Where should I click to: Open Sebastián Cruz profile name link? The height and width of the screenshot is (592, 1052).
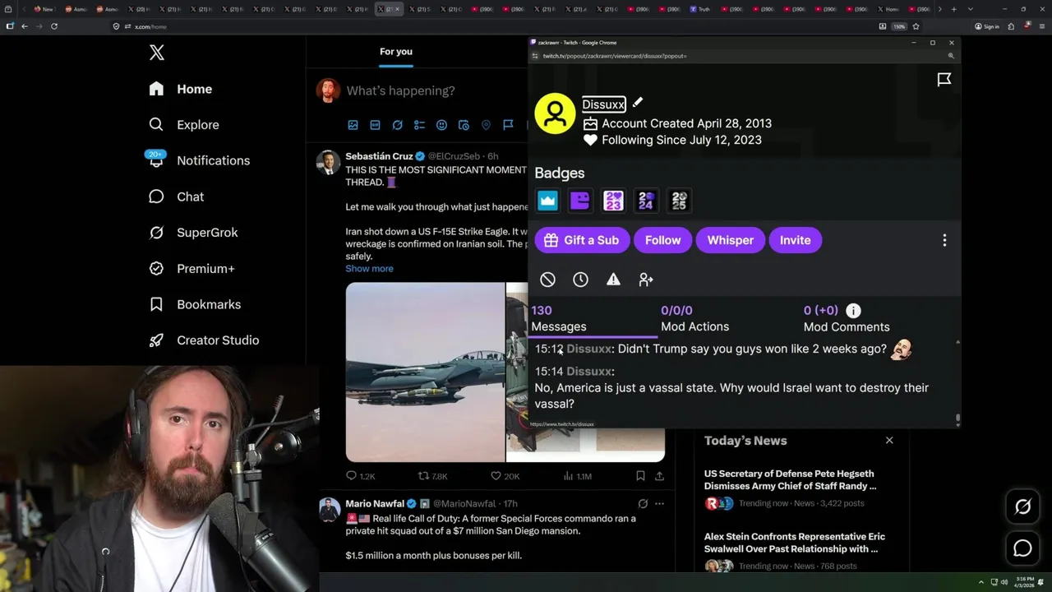(x=379, y=156)
